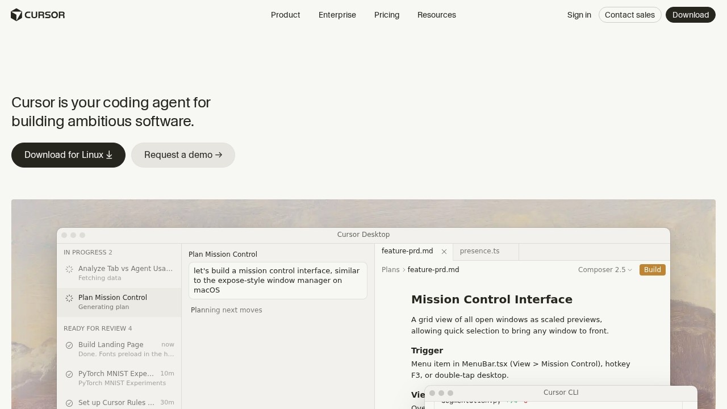Open the Resources menu

click(x=437, y=15)
